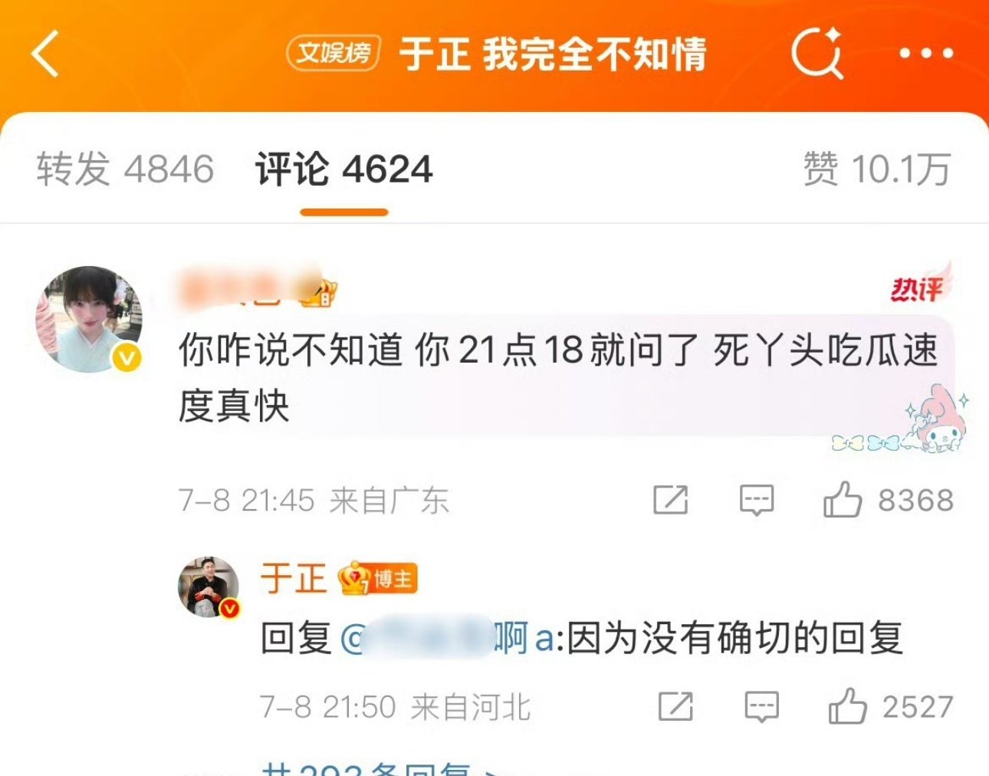The image size is (989, 776).
Task: Forward 于正's reply using share icon
Action: click(675, 706)
